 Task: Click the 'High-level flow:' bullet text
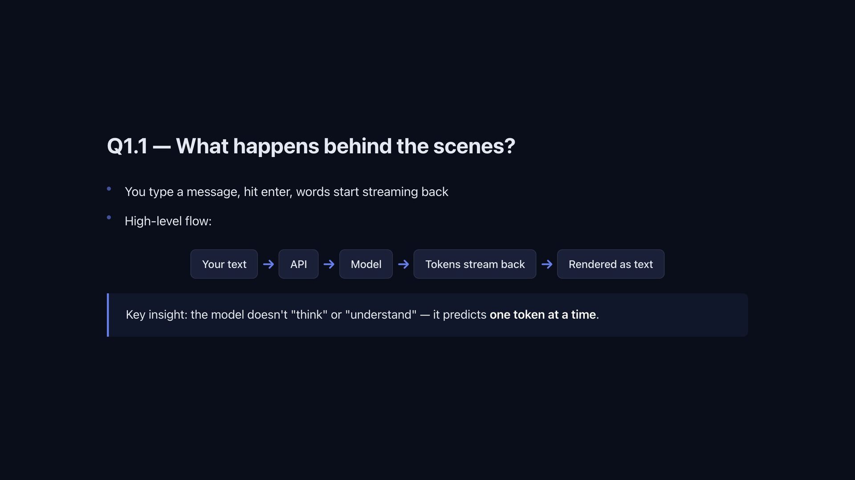point(168,221)
